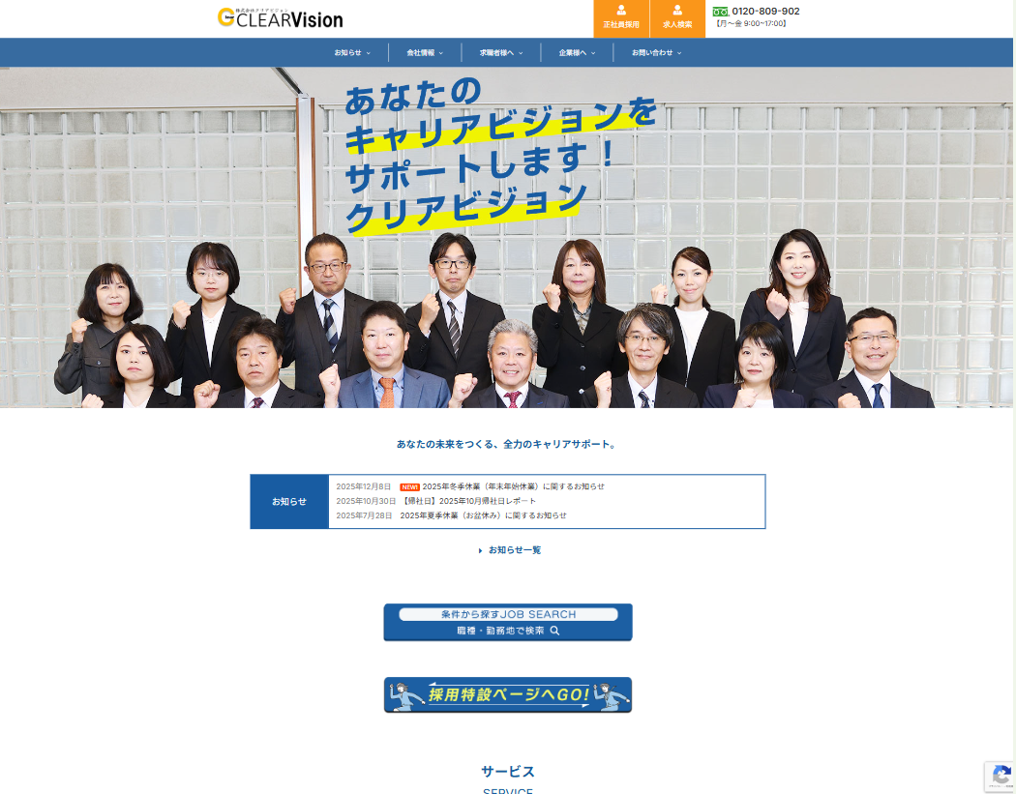Click the CLEARVision company logo

(x=280, y=18)
